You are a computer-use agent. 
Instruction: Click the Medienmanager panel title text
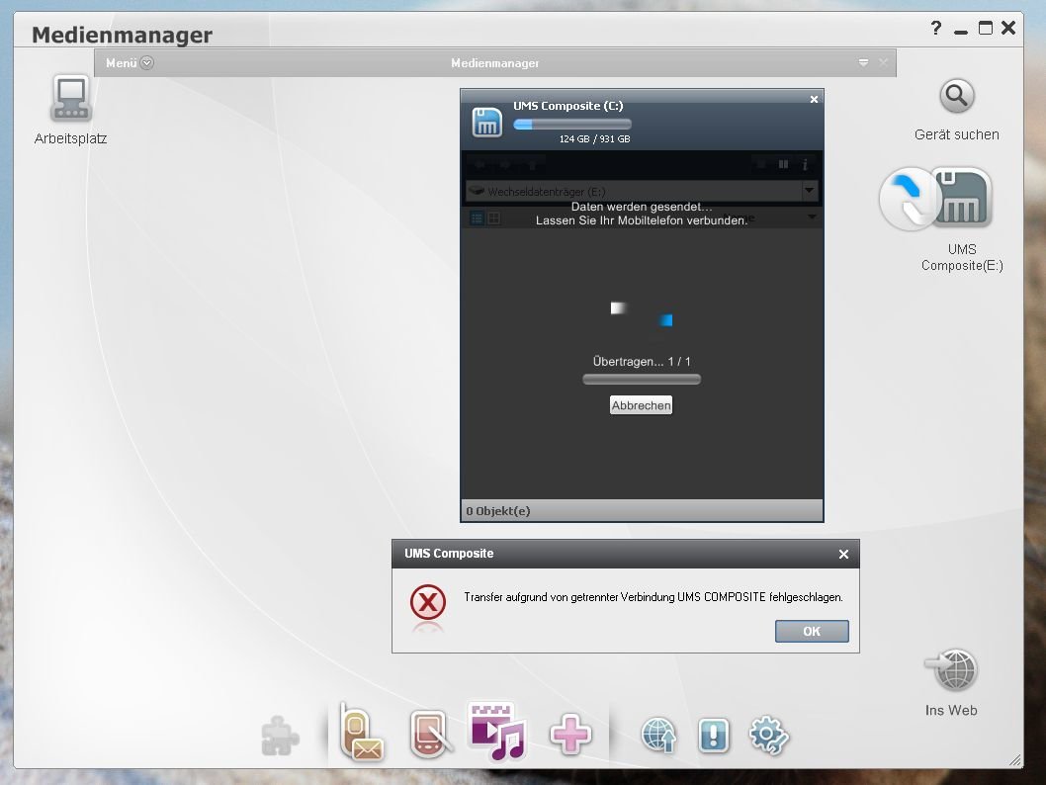(x=495, y=63)
